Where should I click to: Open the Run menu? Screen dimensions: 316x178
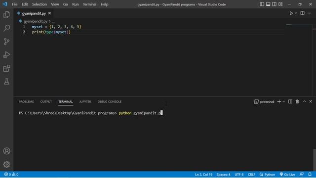pos(76,4)
